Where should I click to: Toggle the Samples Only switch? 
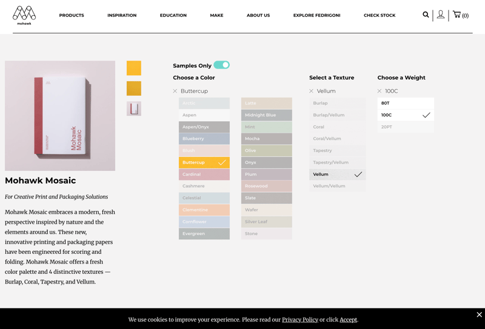[x=221, y=65]
